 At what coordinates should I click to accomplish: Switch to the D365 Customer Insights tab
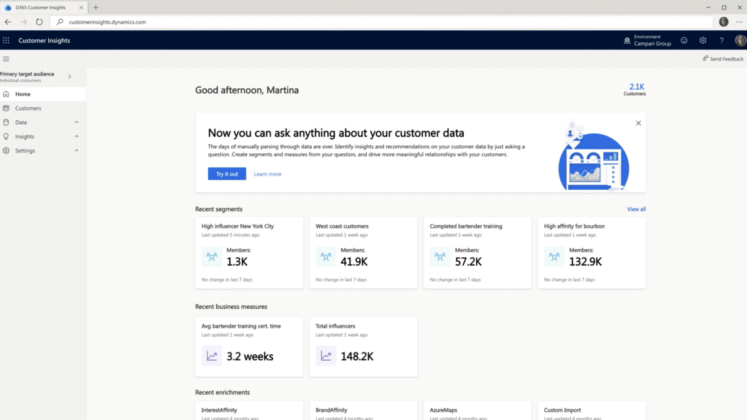(x=44, y=7)
